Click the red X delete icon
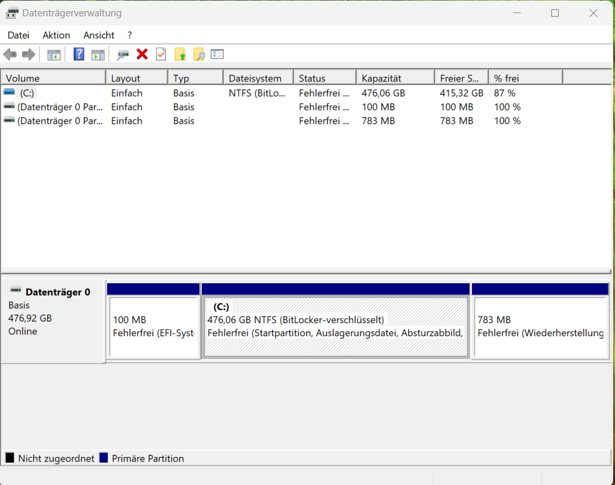The height and width of the screenshot is (485, 615). (142, 54)
